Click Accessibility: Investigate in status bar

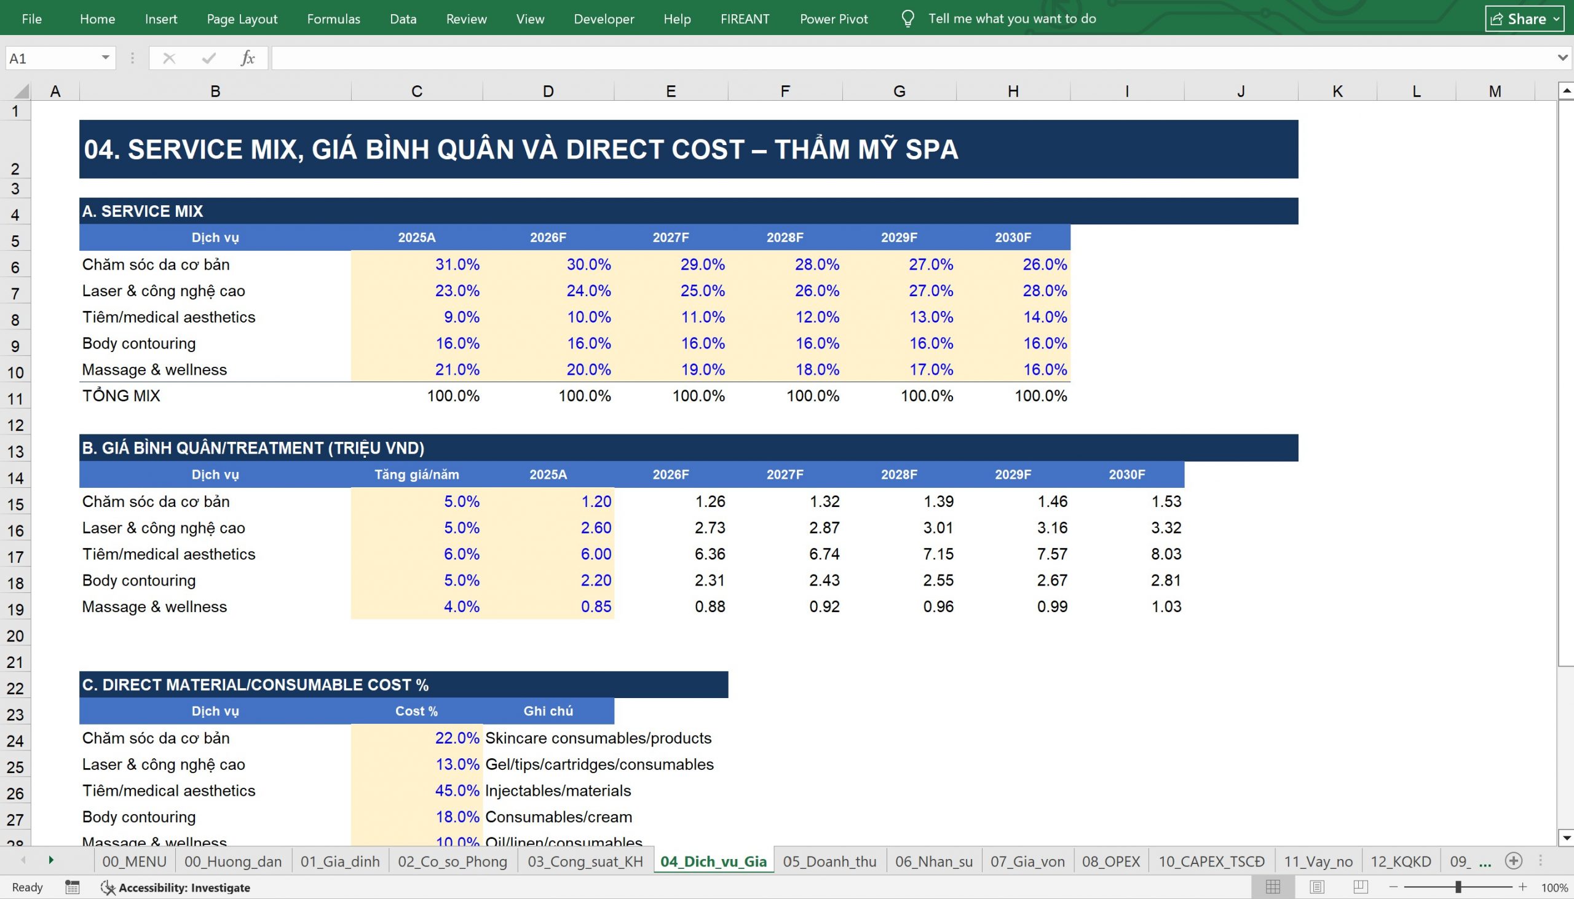[176, 887]
